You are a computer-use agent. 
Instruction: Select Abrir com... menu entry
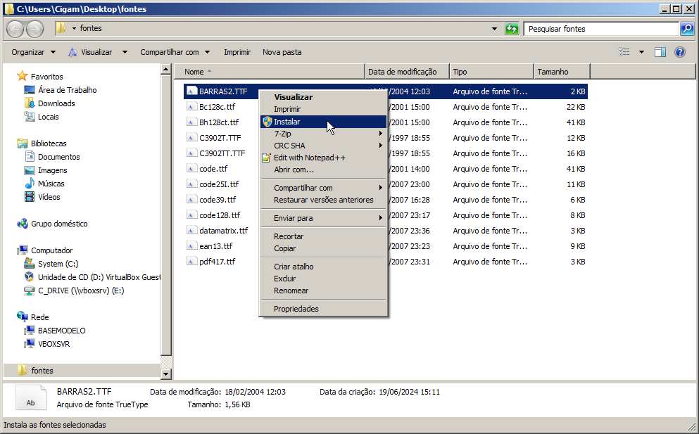(323, 170)
